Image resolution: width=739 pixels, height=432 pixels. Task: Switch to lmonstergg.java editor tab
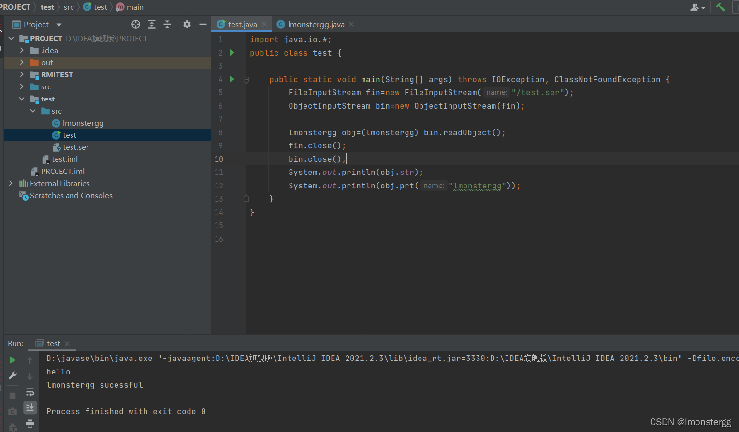(316, 24)
